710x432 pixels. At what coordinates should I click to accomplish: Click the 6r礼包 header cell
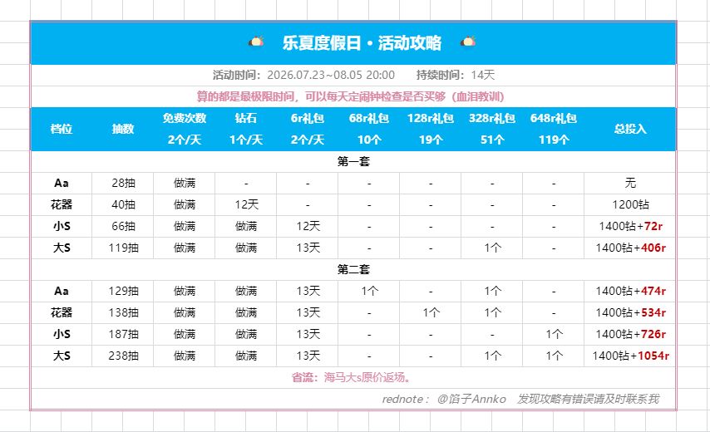(308, 118)
